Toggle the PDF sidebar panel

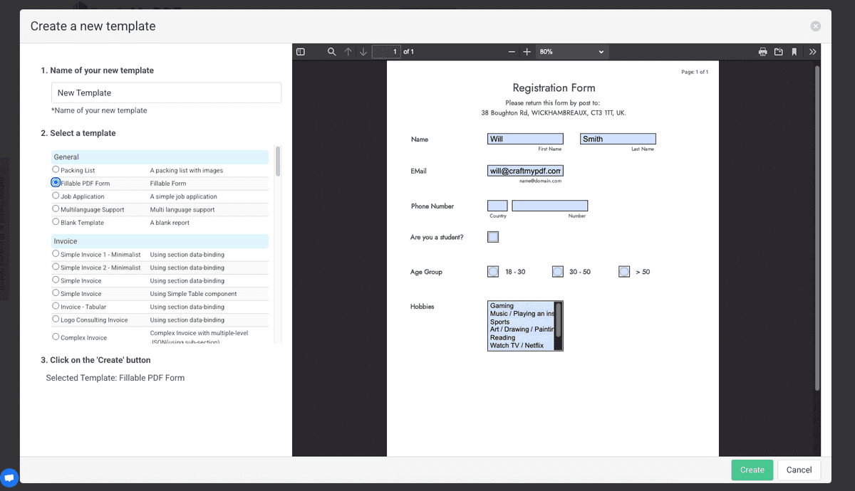pos(300,51)
